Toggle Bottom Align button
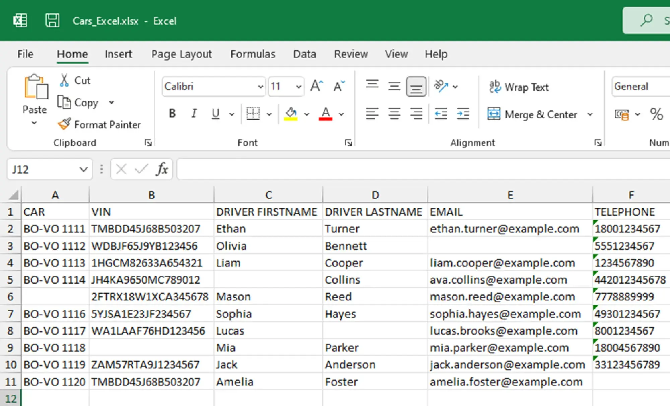Image resolution: width=670 pixels, height=406 pixels. coord(416,87)
